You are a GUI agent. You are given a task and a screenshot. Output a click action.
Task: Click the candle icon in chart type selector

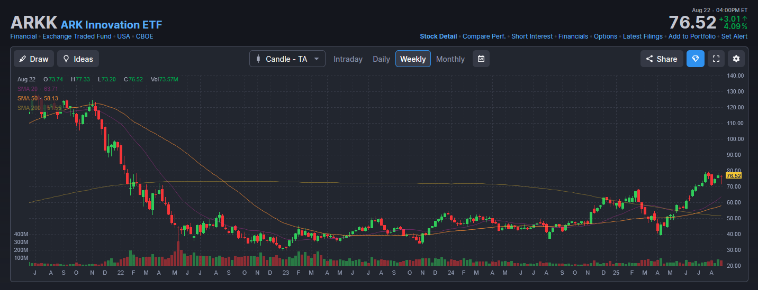tap(258, 59)
